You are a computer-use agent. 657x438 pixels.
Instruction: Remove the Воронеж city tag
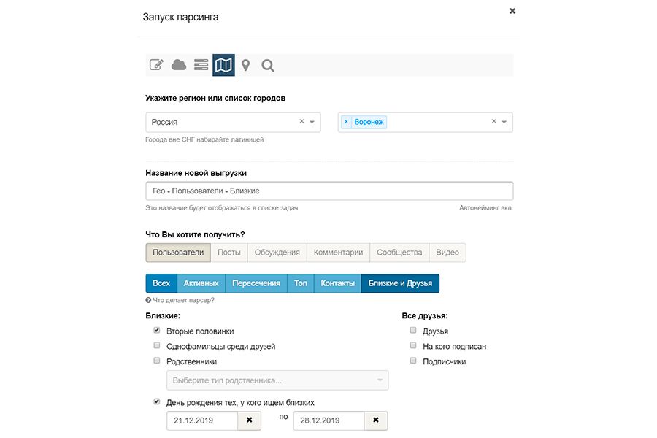click(346, 122)
